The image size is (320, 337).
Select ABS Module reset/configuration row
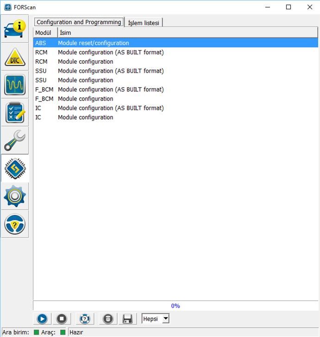[176, 43]
